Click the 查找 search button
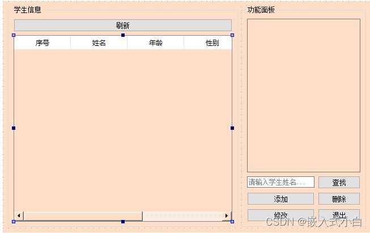The image size is (370, 233). tap(339, 182)
